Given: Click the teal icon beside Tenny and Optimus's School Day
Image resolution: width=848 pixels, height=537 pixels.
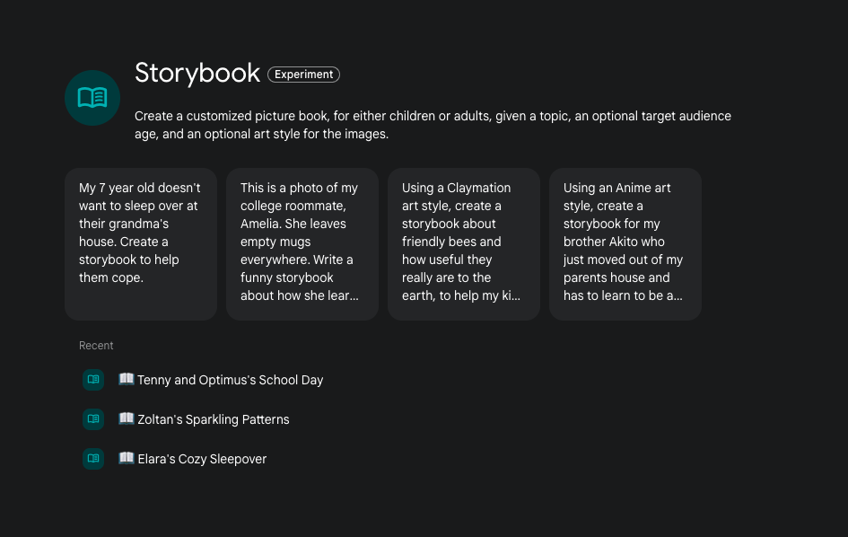Looking at the screenshot, I should 93,380.
